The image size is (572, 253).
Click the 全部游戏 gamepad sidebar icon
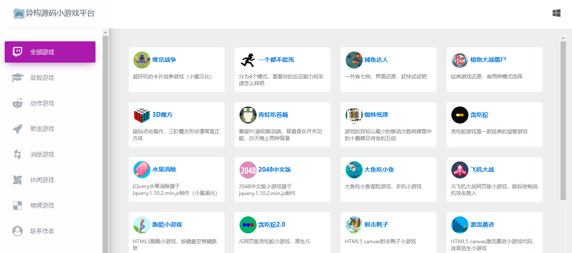[17, 52]
